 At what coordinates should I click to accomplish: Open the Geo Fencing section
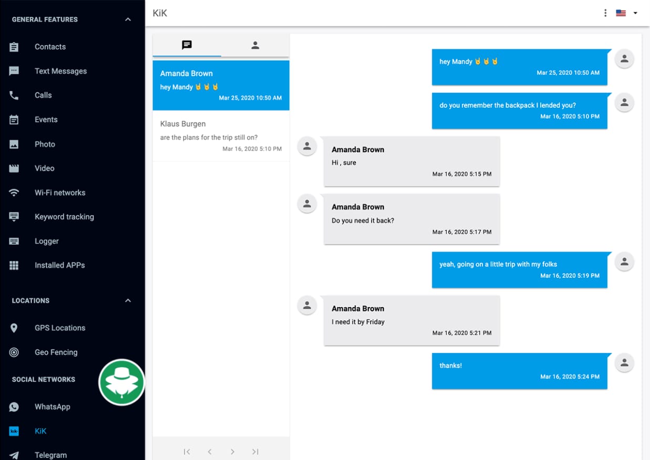56,352
